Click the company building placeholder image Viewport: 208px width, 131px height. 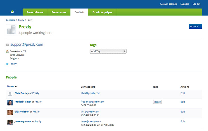point(11,30)
